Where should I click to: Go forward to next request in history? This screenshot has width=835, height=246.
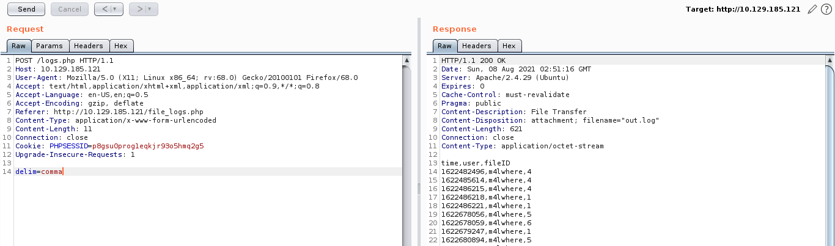(x=139, y=9)
